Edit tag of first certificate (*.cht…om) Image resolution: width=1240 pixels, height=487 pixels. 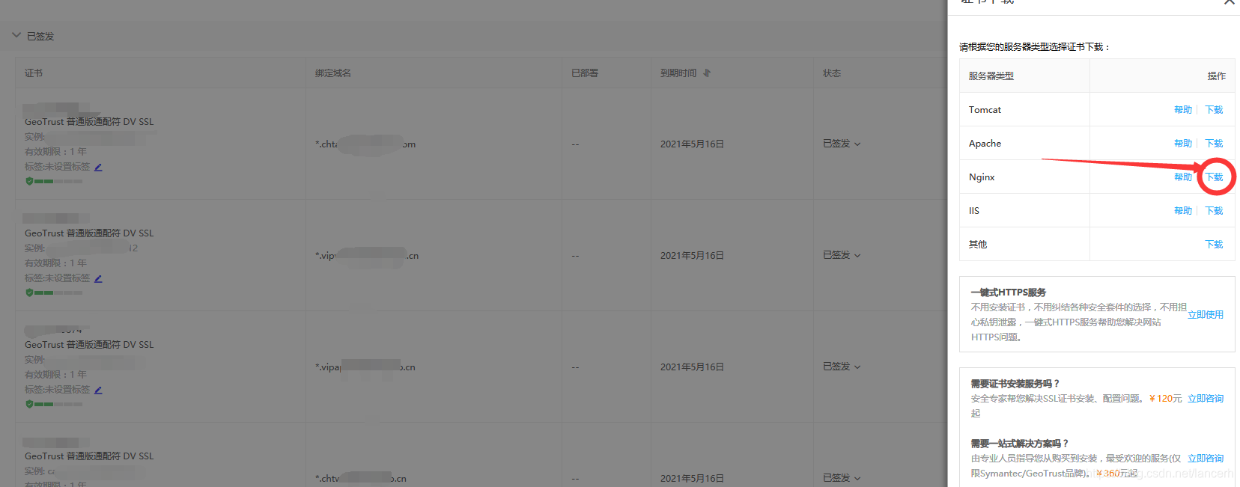point(98,167)
